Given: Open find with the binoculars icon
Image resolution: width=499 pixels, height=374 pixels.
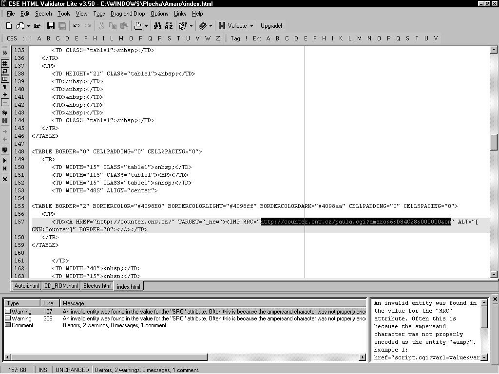Looking at the screenshot, I should pyautogui.click(x=157, y=26).
